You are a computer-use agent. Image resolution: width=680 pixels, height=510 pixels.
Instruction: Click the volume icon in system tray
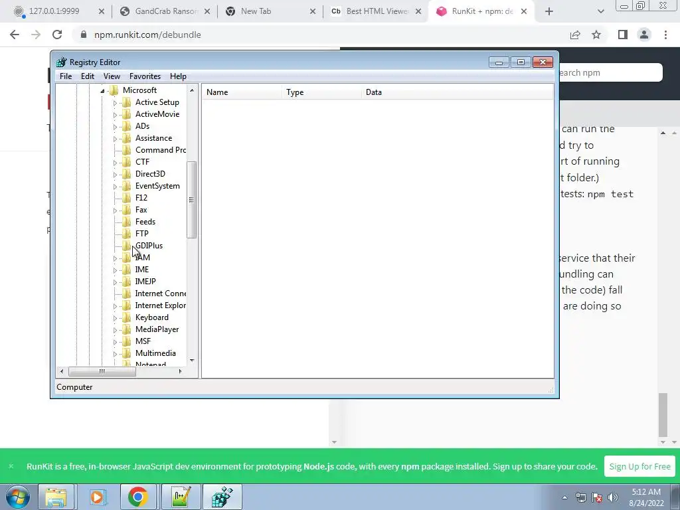pos(613,497)
